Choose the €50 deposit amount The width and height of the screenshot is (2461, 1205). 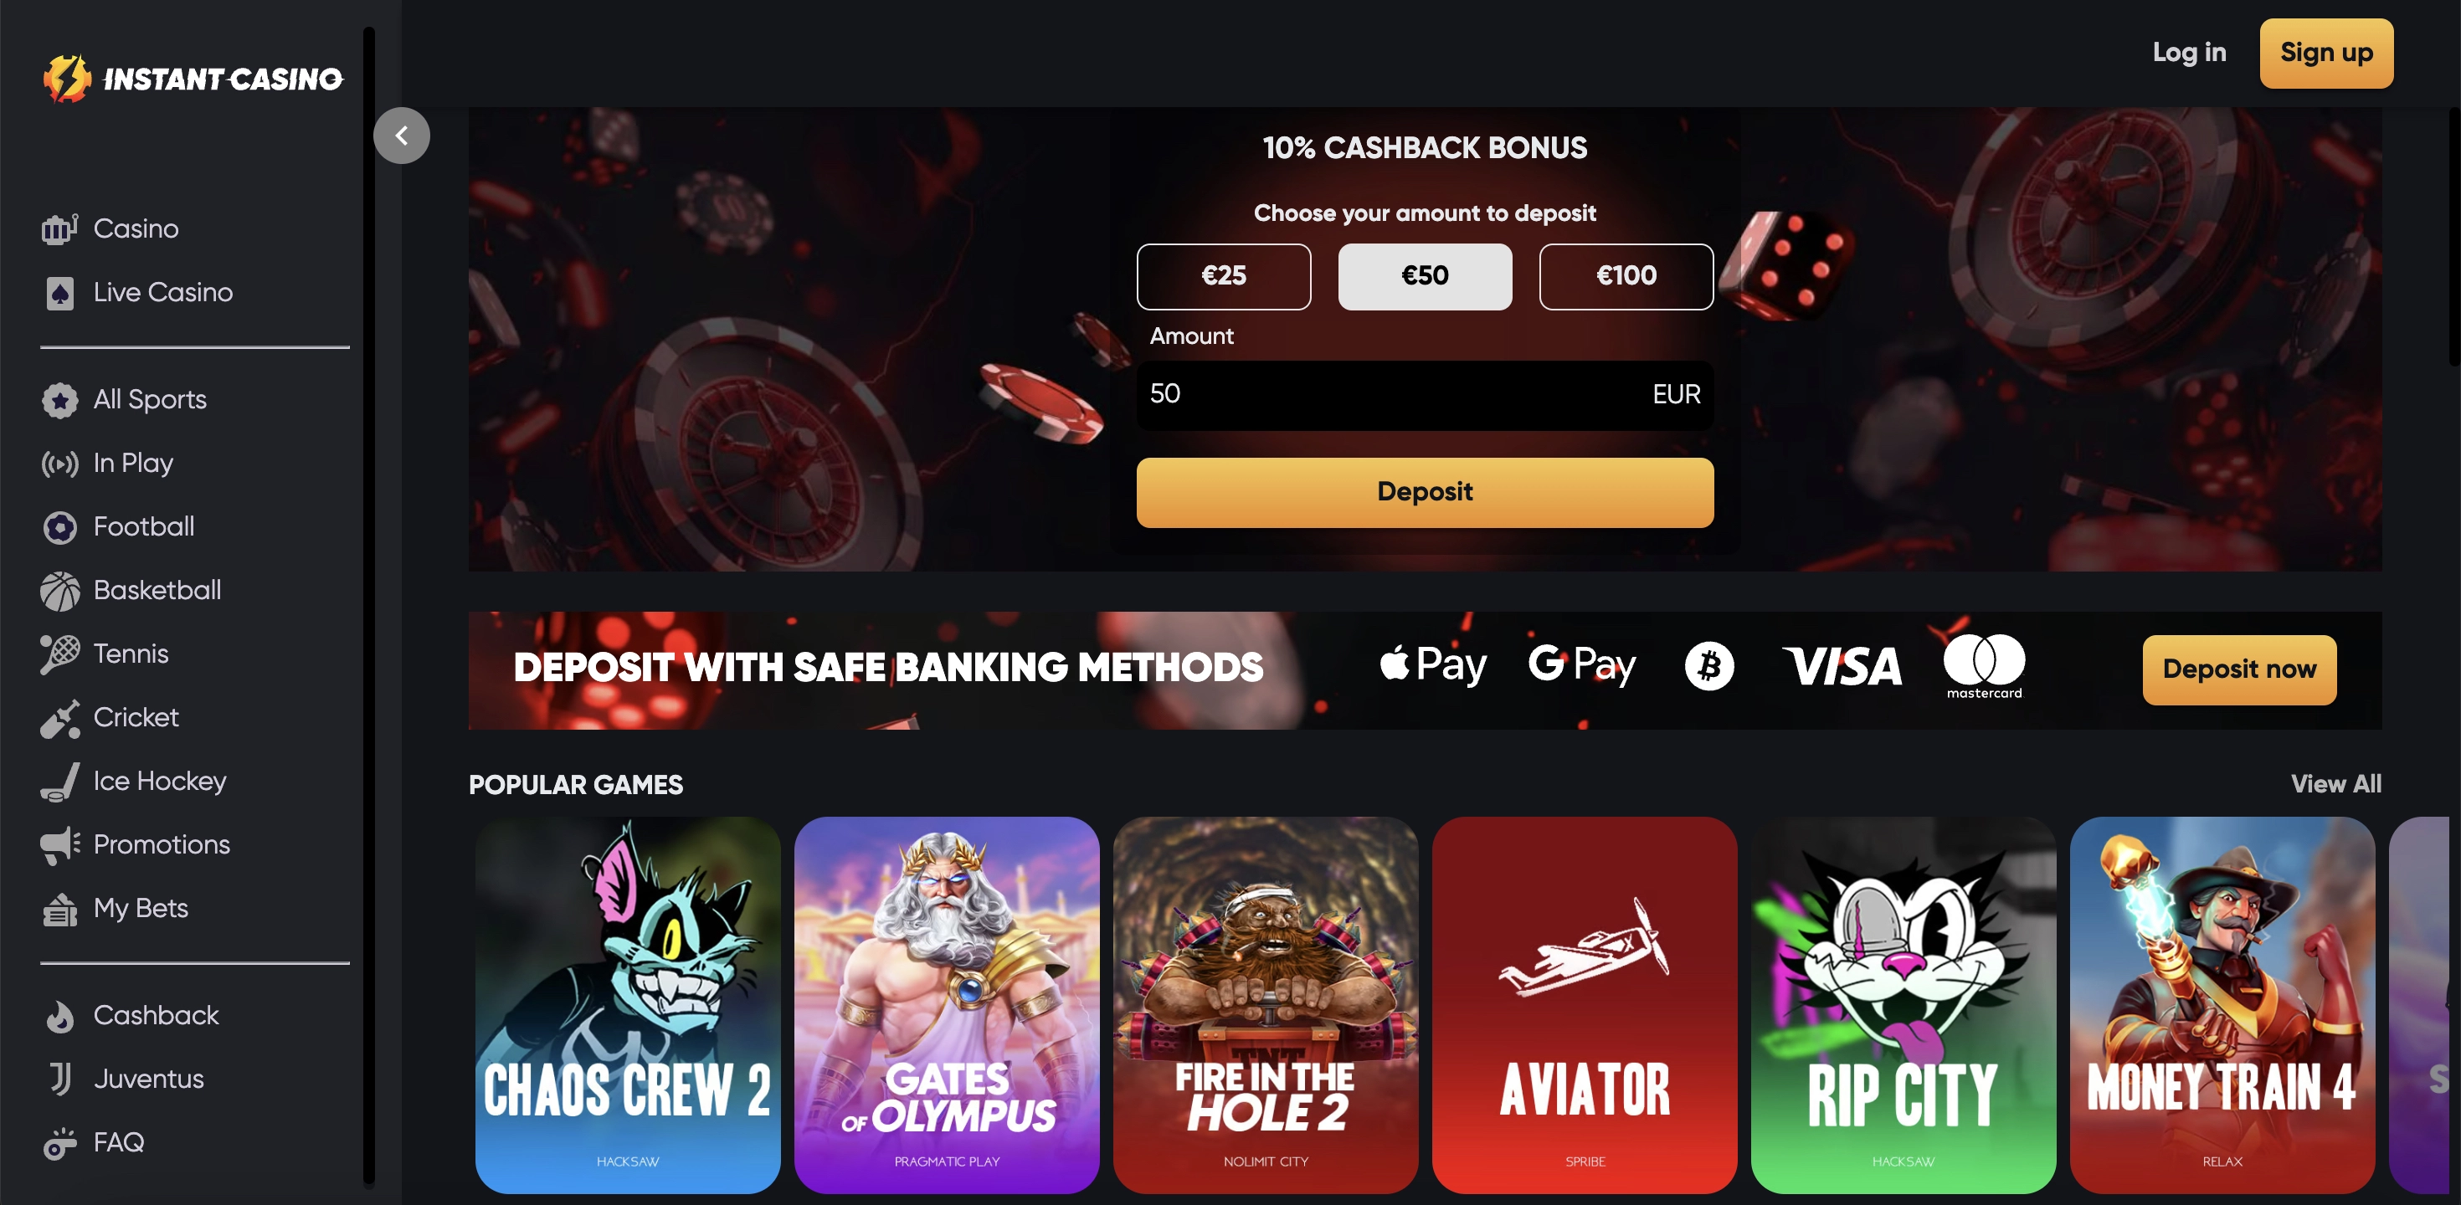tap(1425, 276)
